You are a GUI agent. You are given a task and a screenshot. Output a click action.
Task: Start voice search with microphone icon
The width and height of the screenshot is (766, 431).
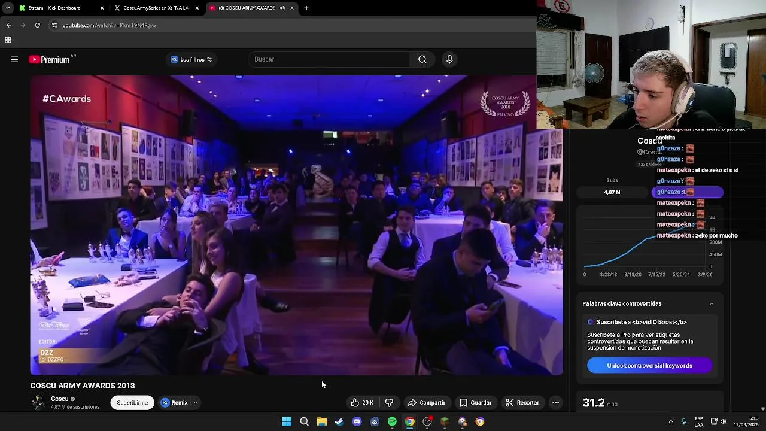click(449, 59)
